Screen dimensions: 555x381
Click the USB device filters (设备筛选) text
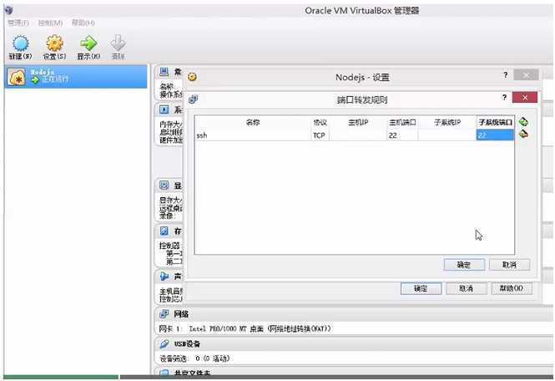tap(194, 358)
